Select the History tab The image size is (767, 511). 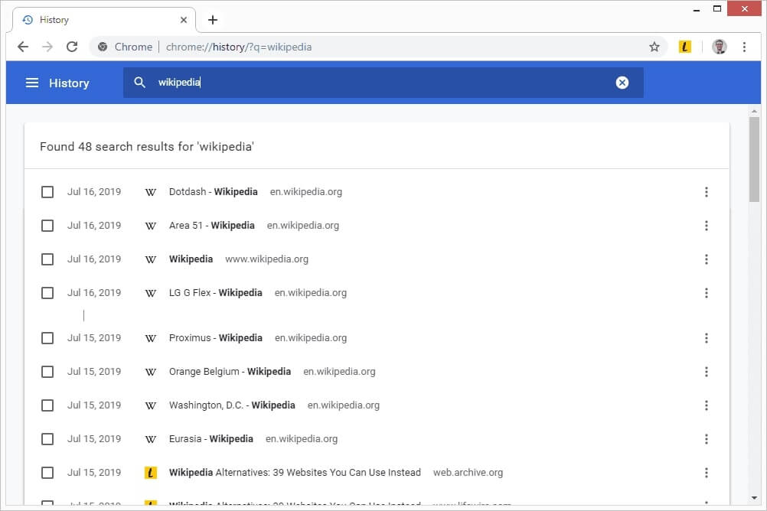click(103, 20)
